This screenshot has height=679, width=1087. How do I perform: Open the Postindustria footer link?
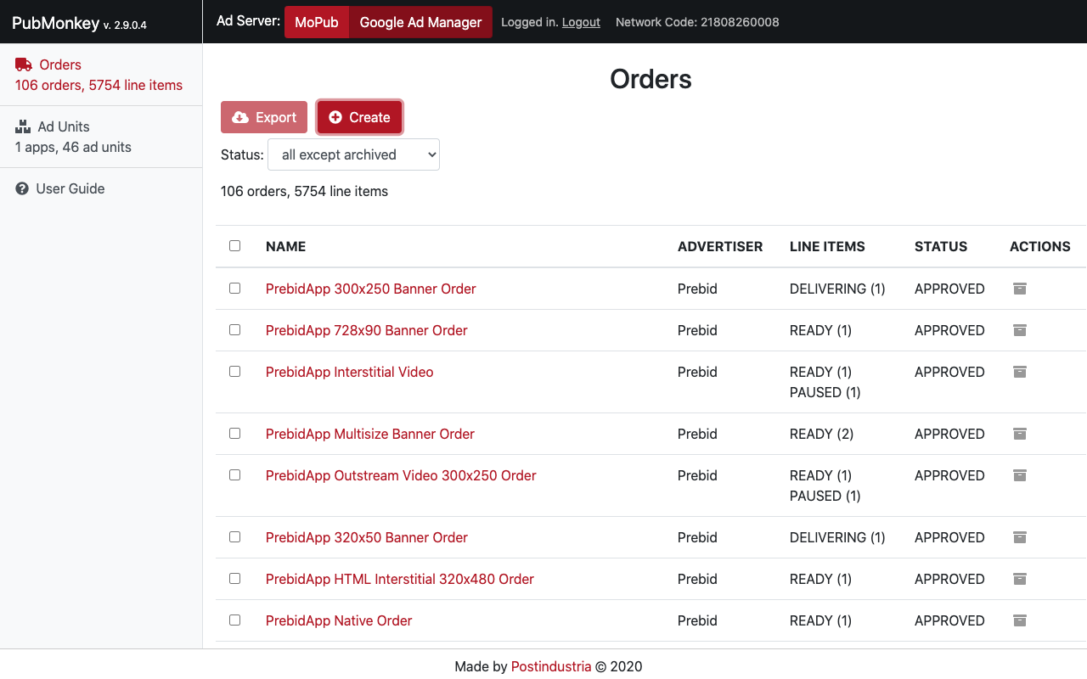[551, 666]
